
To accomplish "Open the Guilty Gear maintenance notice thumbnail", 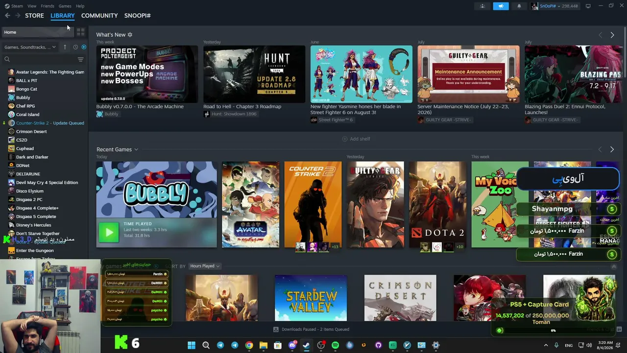I will tap(468, 75).
